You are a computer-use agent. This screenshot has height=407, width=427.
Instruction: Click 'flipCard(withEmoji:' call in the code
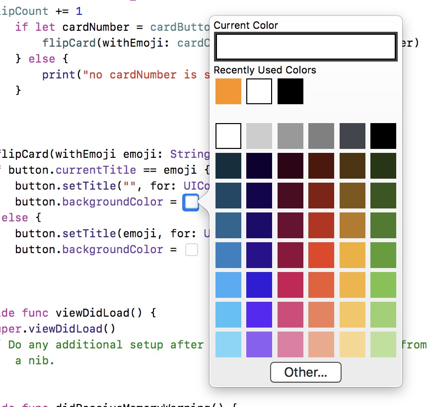click(x=106, y=43)
